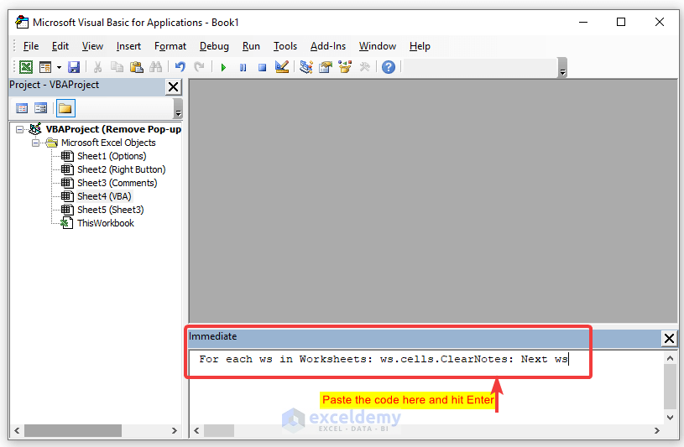Click the Sheet1 (Options) worksheet icon
684x447 pixels.
coord(67,156)
